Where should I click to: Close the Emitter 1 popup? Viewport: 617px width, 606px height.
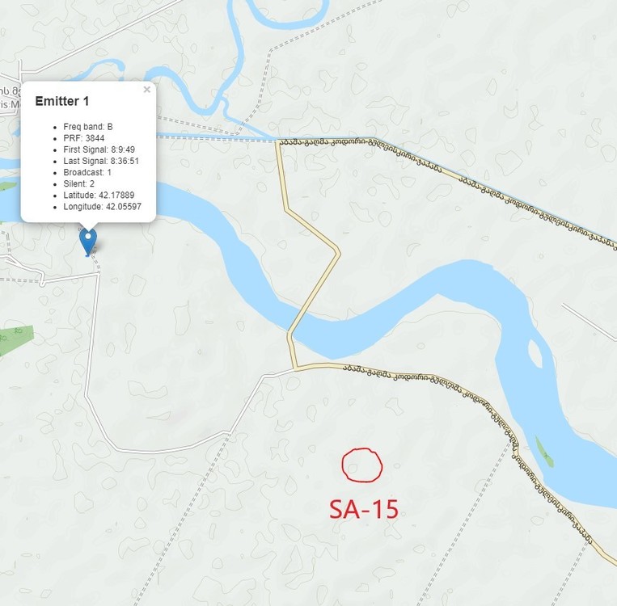[x=147, y=90]
